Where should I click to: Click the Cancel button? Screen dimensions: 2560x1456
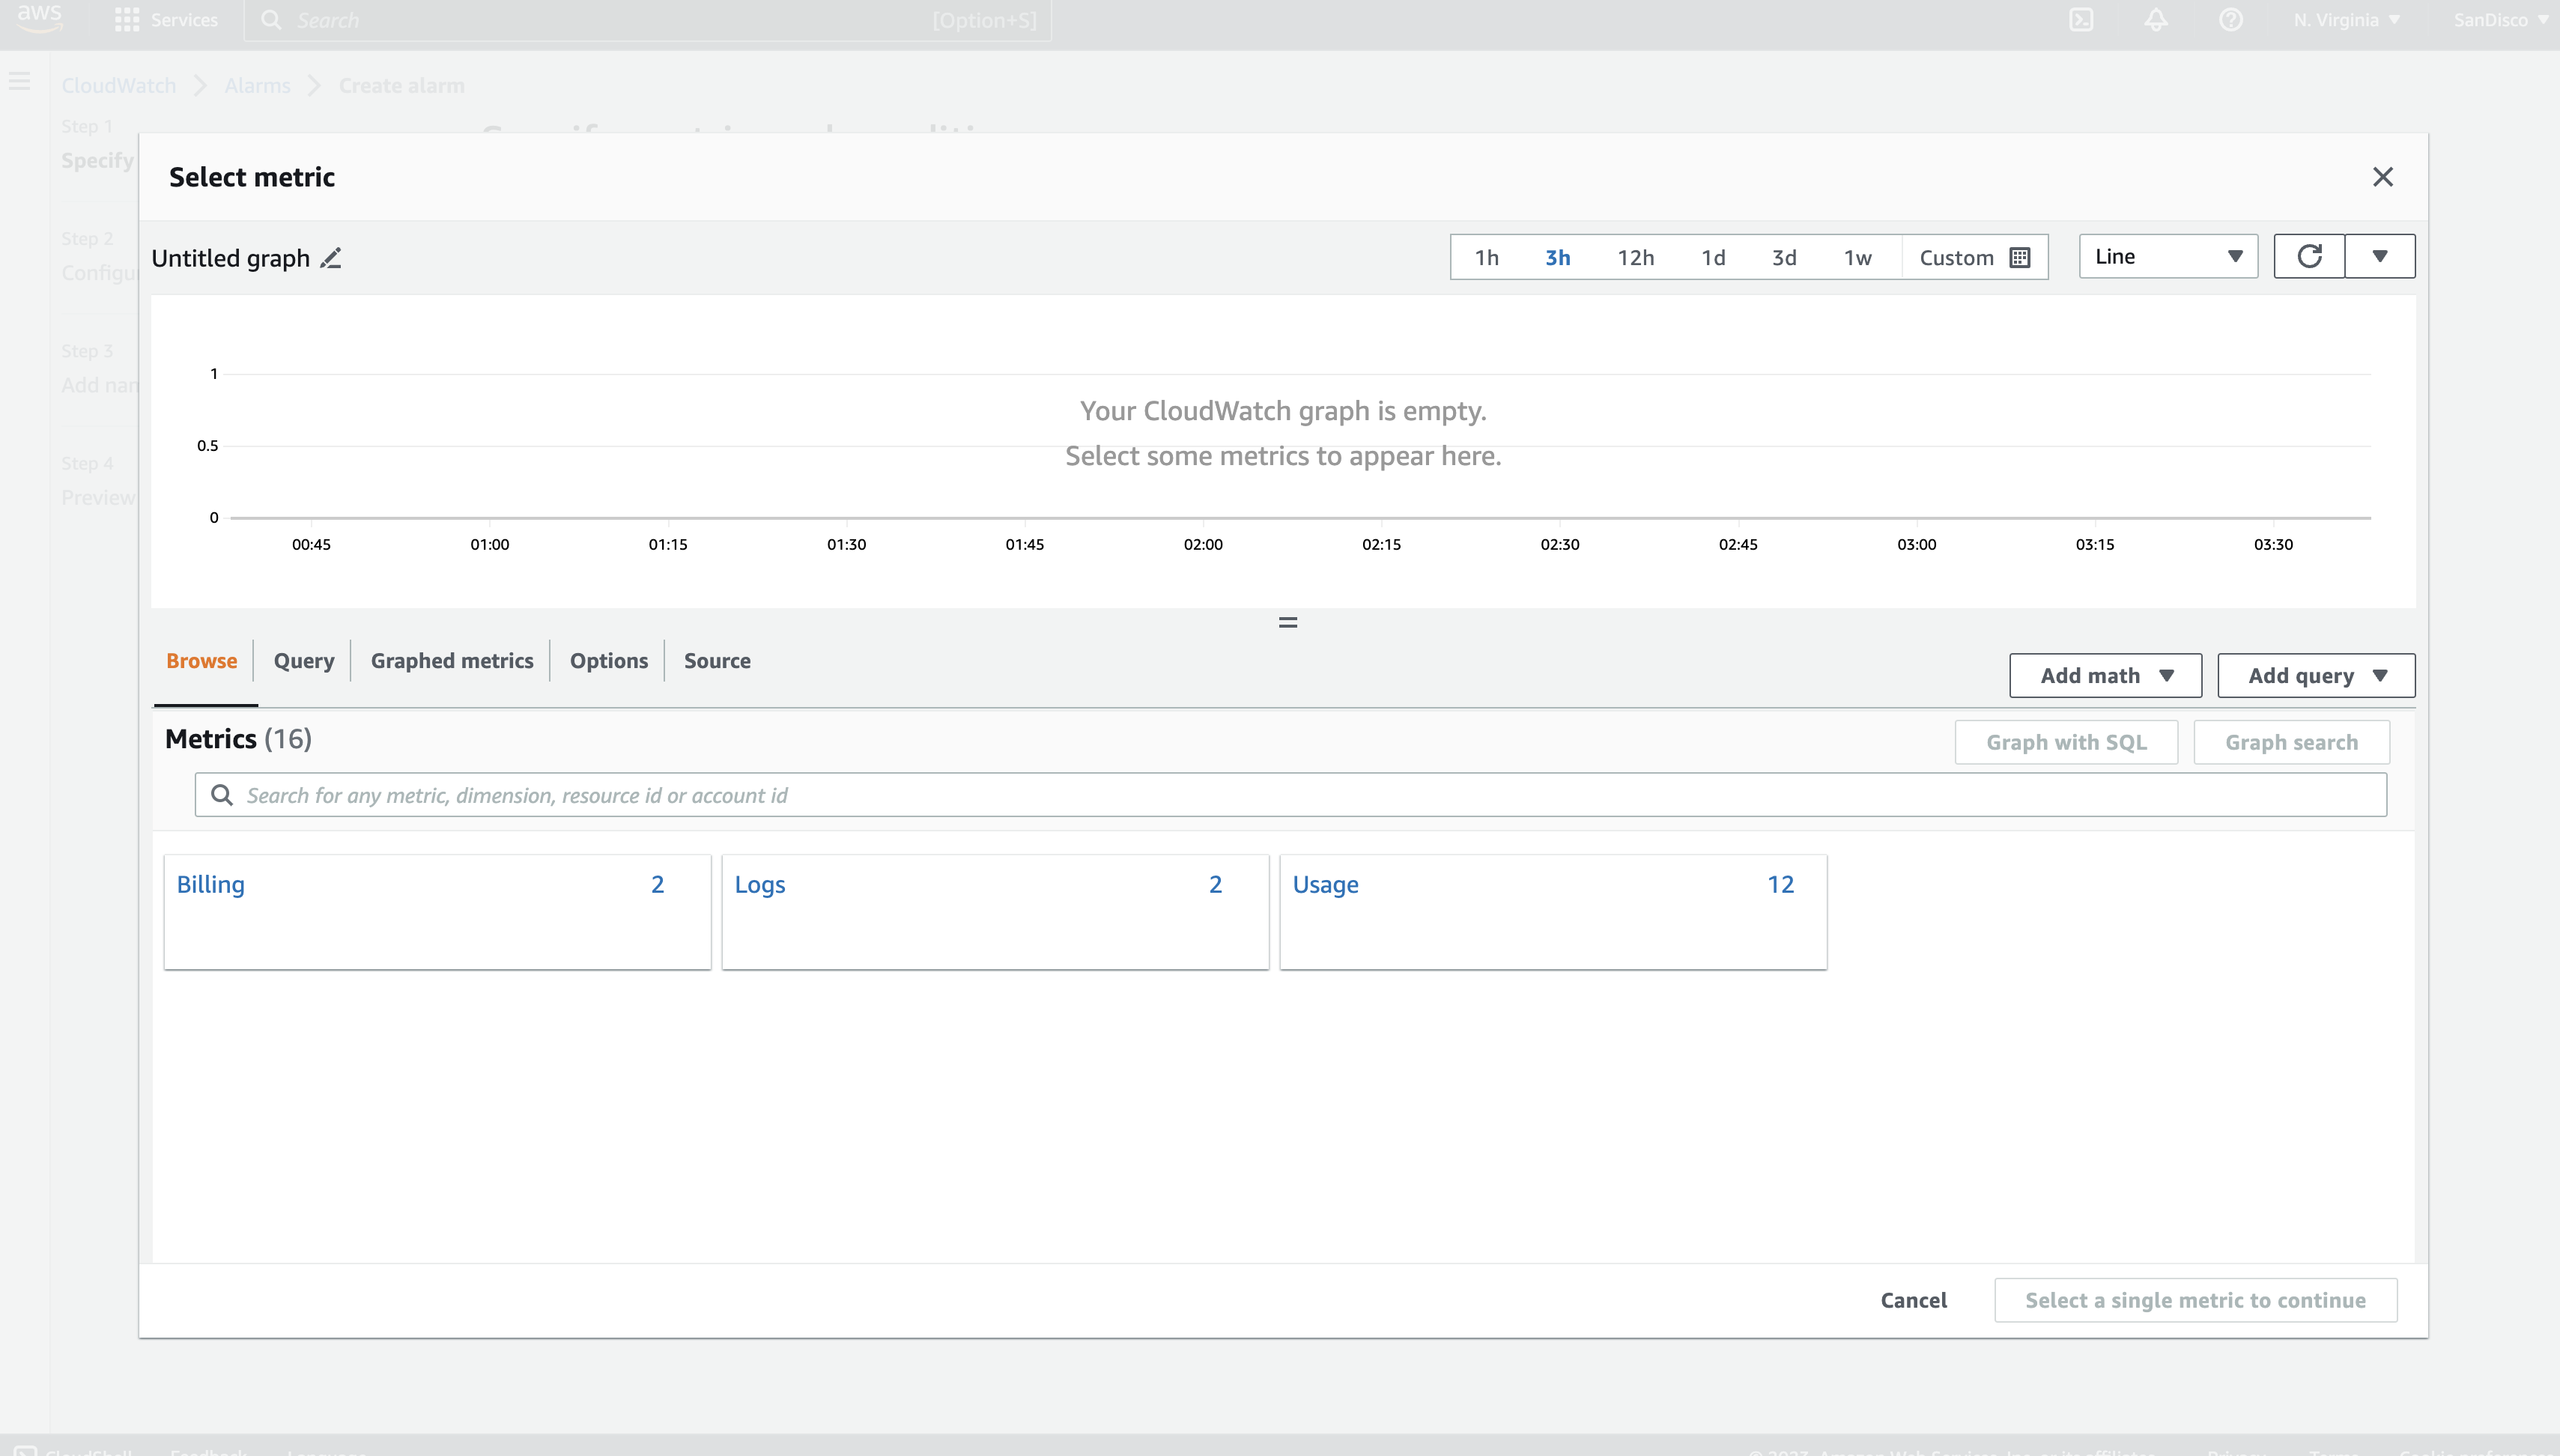1913,1300
